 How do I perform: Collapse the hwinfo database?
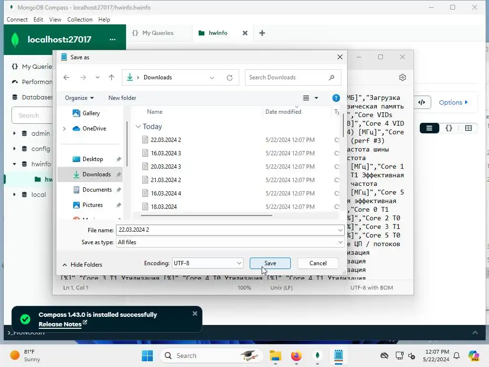click(x=14, y=164)
